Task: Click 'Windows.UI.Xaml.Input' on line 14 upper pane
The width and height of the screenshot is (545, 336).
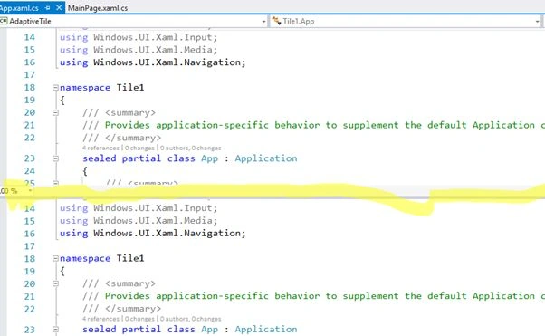Action: (x=153, y=37)
